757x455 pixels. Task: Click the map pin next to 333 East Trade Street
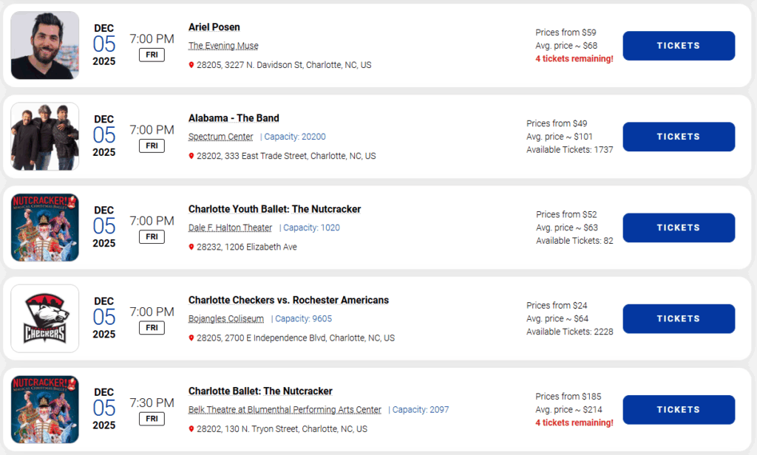pos(191,156)
